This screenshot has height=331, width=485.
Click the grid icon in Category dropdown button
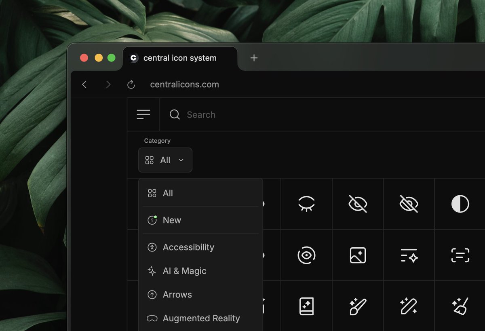[x=150, y=160]
